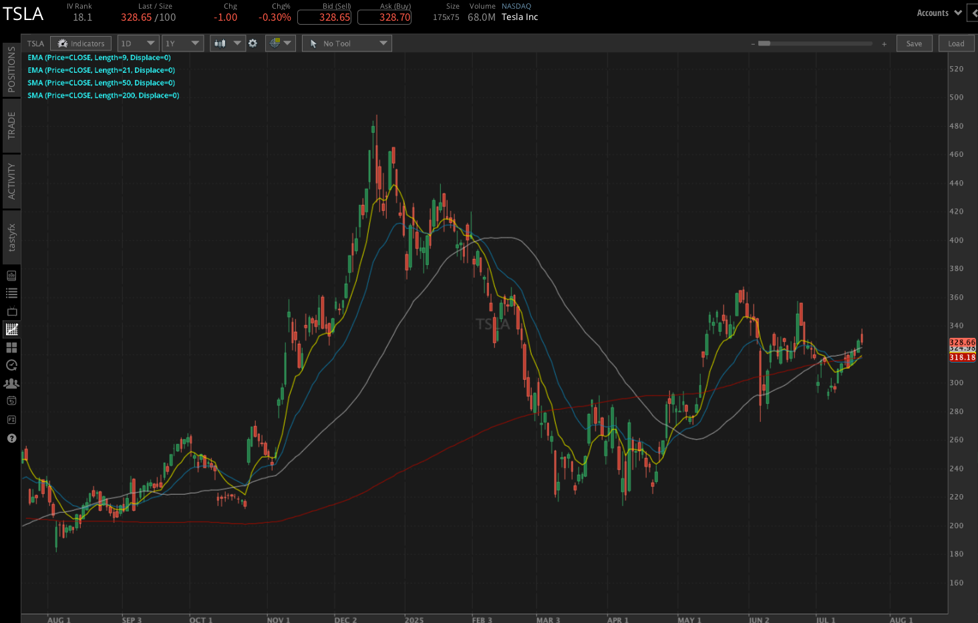
Task: Open the No Tool drawing dropdown
Action: pos(347,43)
